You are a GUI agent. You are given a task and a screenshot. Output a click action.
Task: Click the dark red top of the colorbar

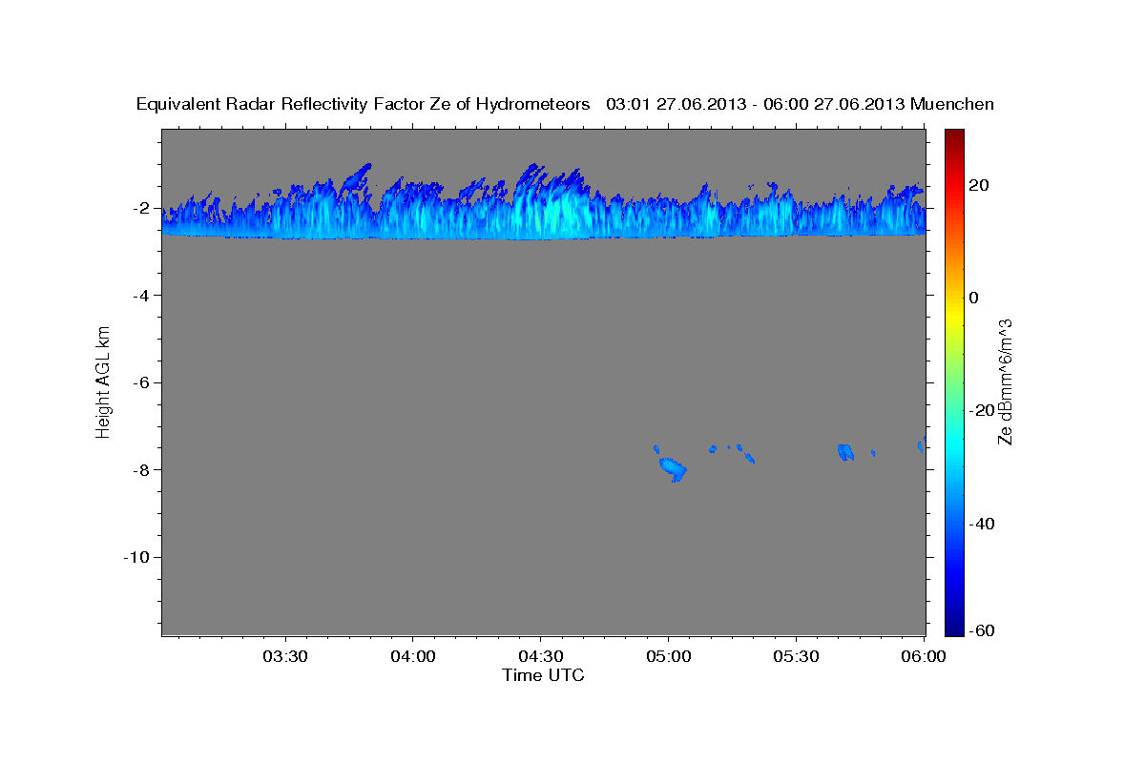pos(954,135)
